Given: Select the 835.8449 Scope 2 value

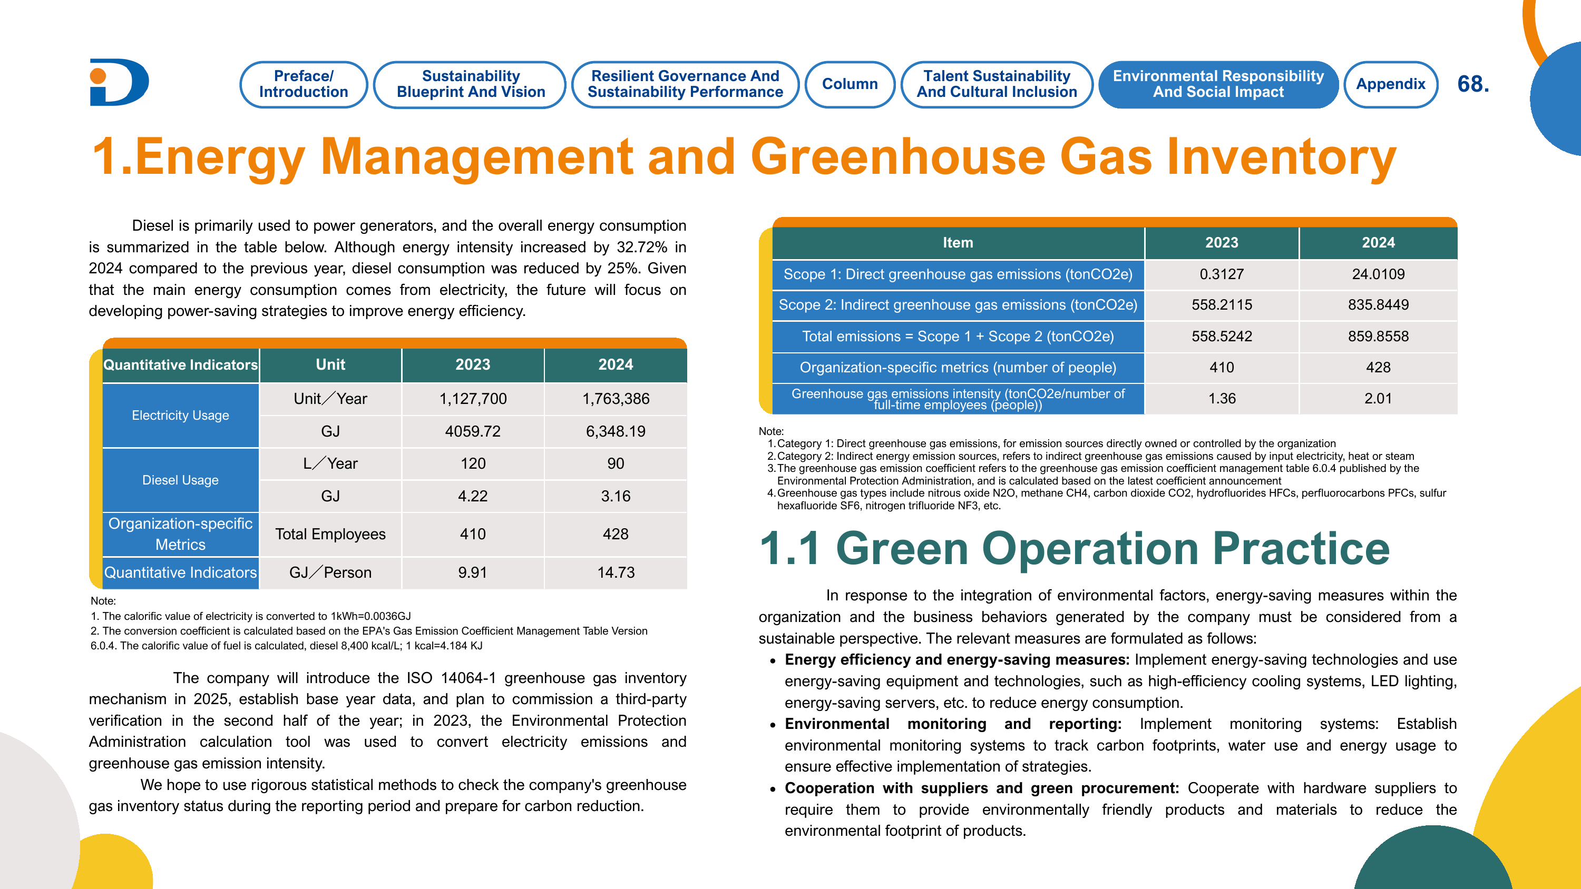Looking at the screenshot, I should 1378,305.
